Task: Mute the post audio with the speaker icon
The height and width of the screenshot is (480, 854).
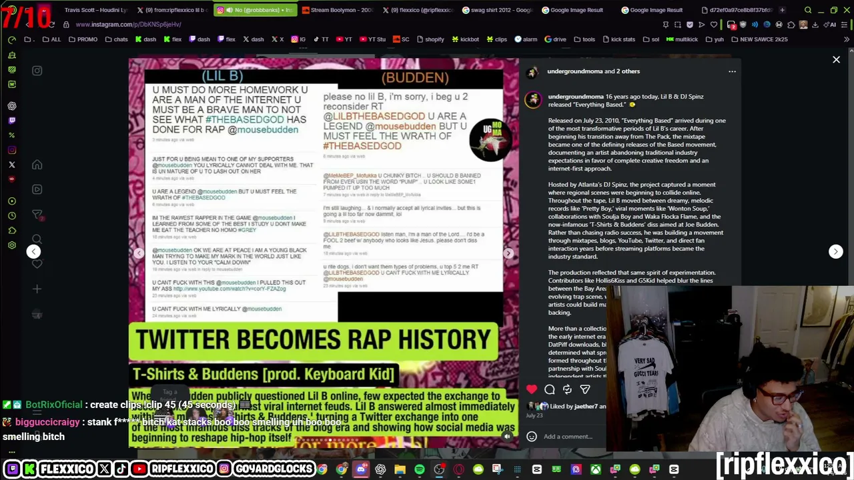Action: (507, 437)
